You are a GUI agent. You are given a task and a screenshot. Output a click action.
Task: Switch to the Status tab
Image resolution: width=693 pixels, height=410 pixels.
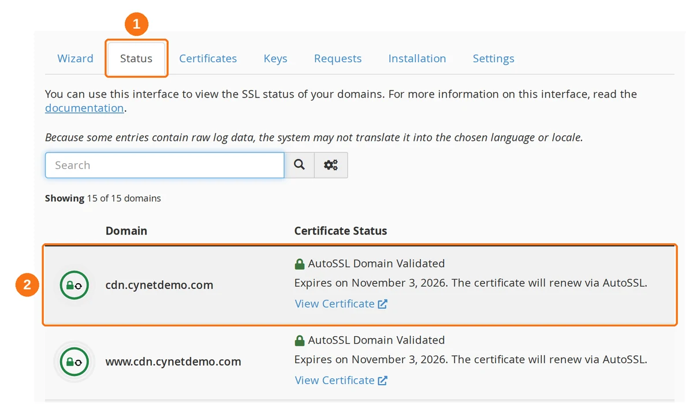click(136, 58)
